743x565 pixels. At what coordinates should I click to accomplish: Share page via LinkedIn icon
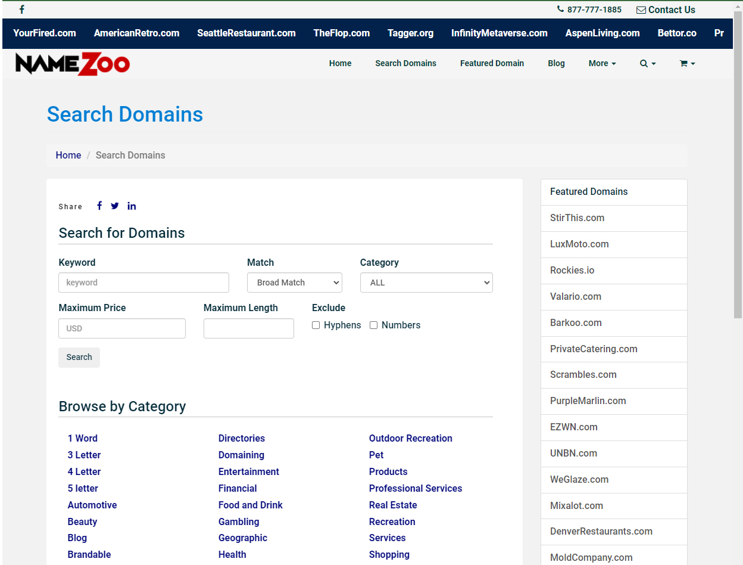coord(132,206)
